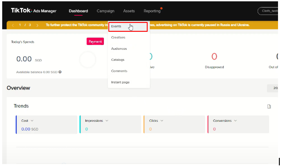
Task: Select Events from Assets dropdown
Action: 128,26
